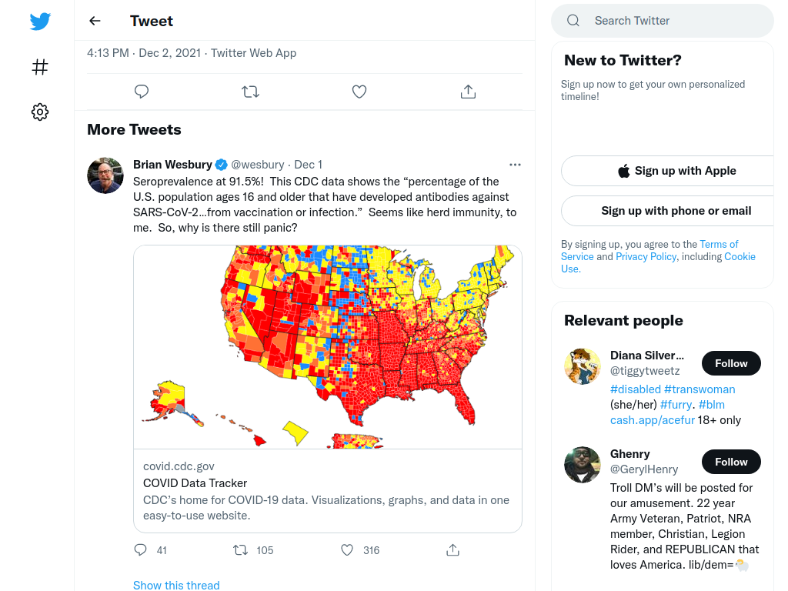
Task: Open more options on Brian Wesbury's tweet
Action: pos(515,165)
